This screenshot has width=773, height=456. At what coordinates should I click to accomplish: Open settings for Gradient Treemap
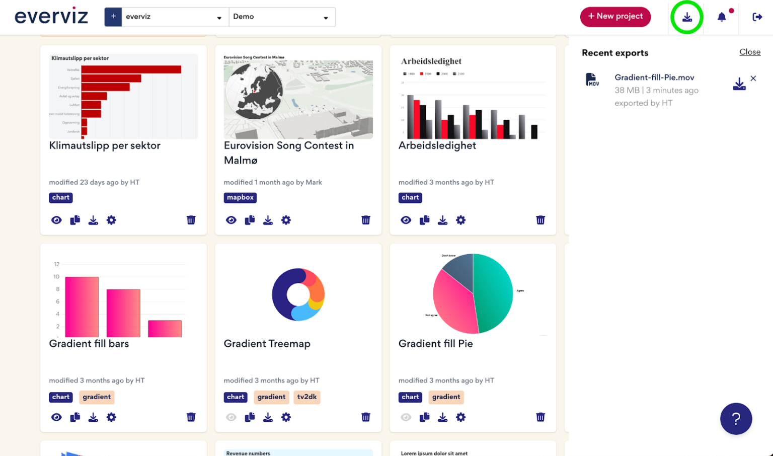pos(286,417)
